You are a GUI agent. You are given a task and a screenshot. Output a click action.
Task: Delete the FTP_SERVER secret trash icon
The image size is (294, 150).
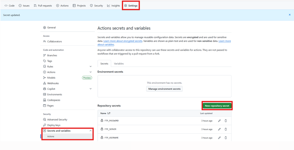click(x=226, y=129)
